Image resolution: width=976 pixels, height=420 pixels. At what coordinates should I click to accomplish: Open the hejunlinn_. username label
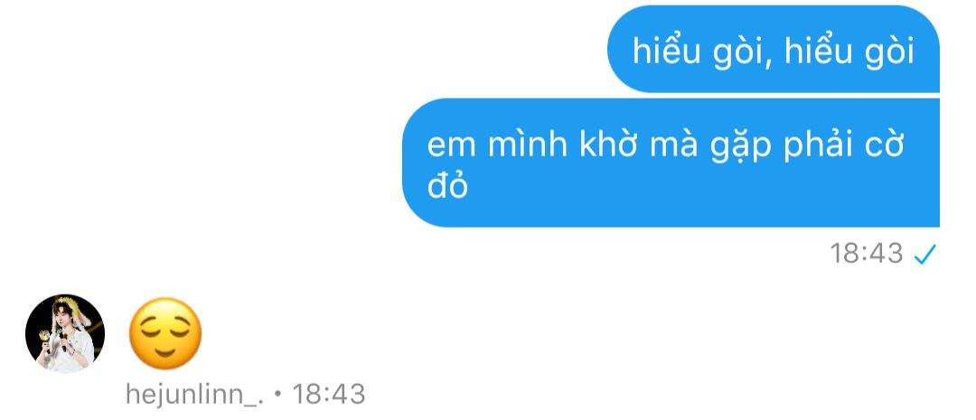[x=195, y=395]
